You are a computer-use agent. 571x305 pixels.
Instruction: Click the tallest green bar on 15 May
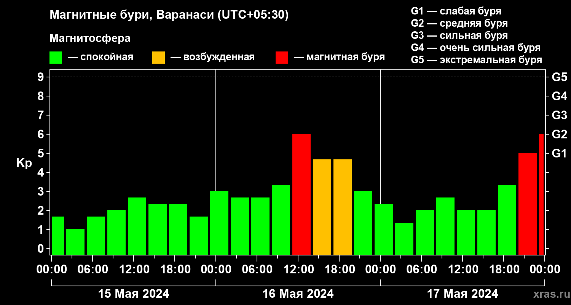tap(137, 226)
